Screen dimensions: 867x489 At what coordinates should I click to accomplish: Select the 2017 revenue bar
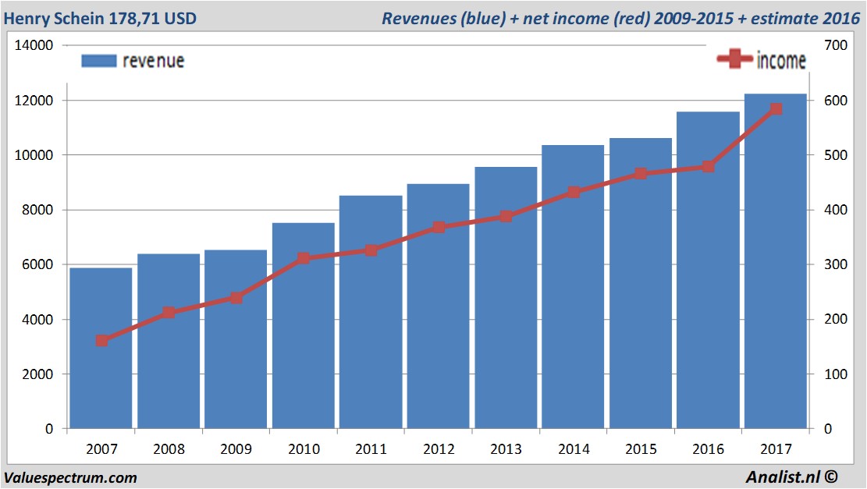775,273
